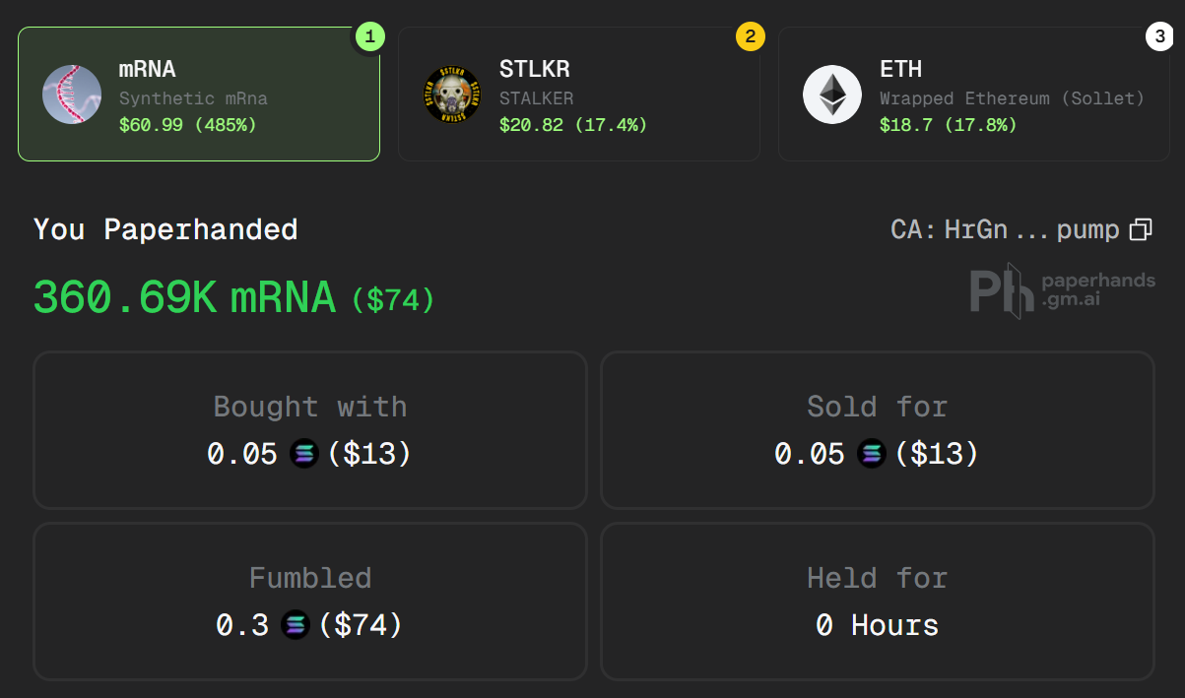
Task: Open the Fumbled stat card
Action: [310, 602]
